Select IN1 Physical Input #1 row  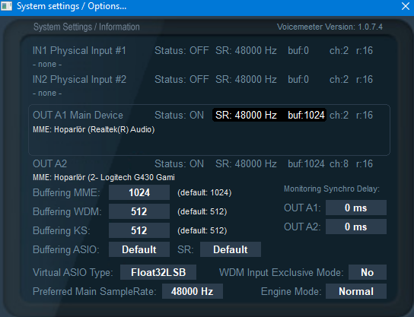(x=202, y=56)
